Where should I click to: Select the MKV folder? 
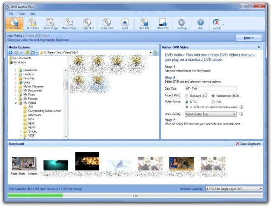[x=31, y=119]
